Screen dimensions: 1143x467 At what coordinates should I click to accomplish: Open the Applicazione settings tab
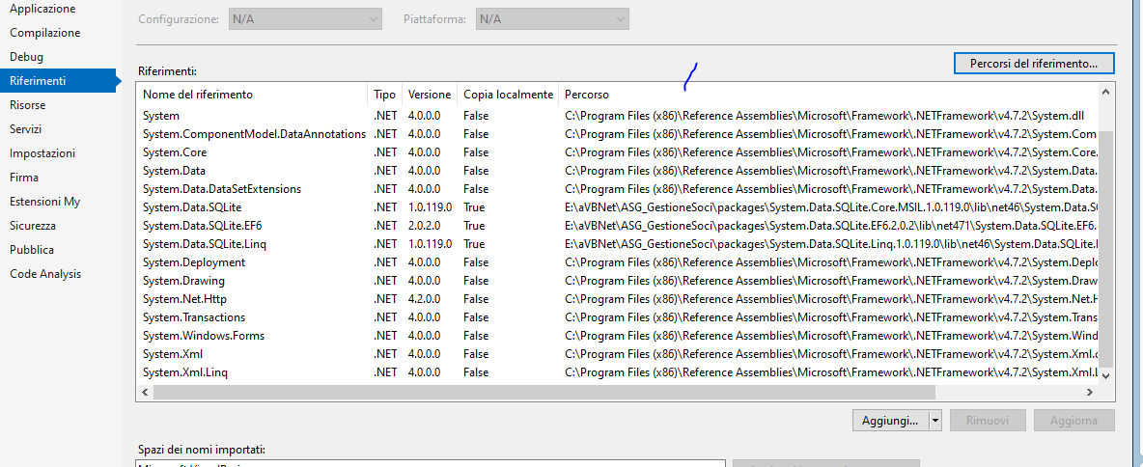(42, 9)
